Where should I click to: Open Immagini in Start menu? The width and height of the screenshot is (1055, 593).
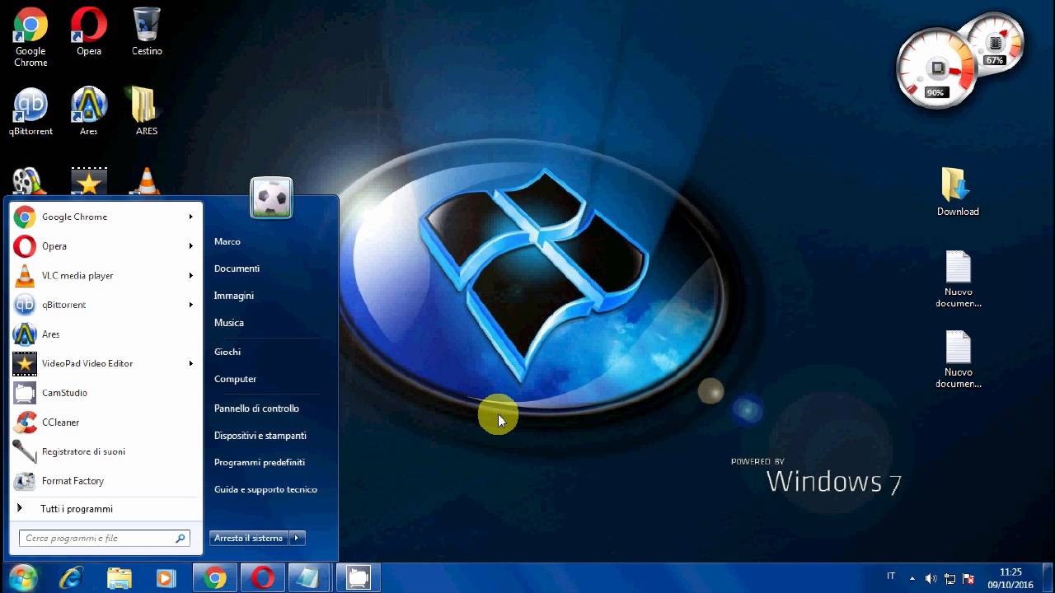[234, 296]
